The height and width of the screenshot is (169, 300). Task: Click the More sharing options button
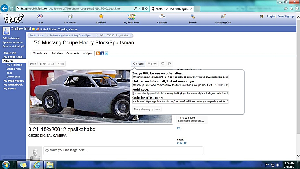pyautogui.click(x=147, y=109)
